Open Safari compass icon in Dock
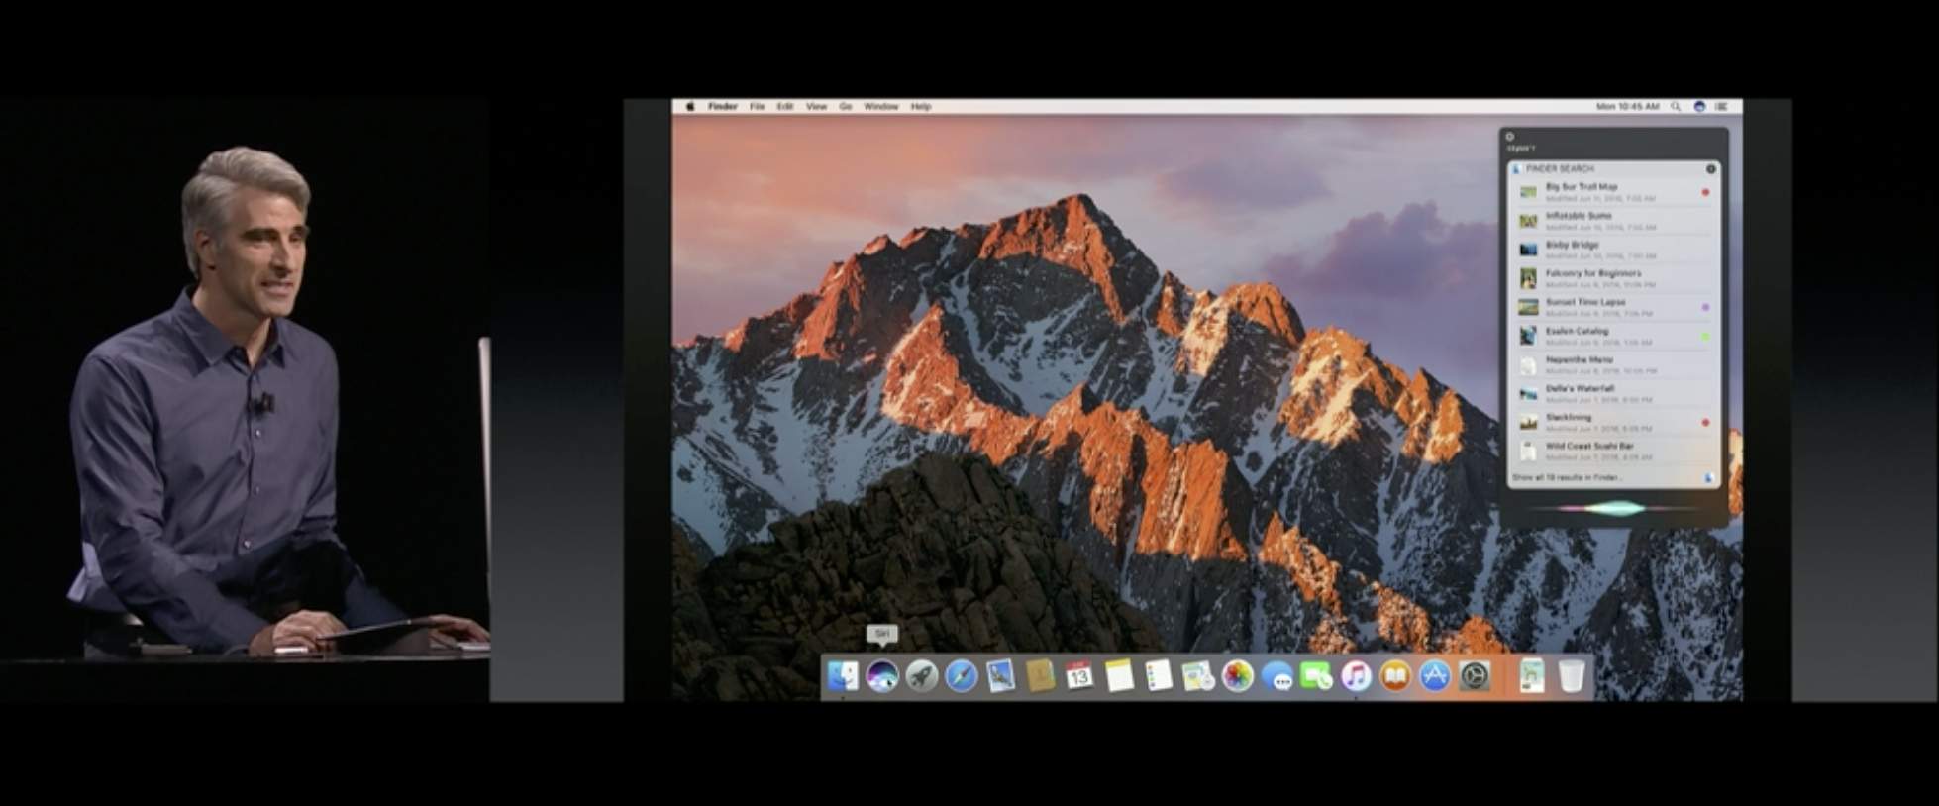Viewport: 1939px width, 806px height. coord(961,677)
